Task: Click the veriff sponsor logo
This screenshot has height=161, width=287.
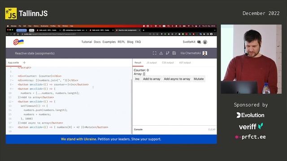Action: pyautogui.click(x=251, y=126)
